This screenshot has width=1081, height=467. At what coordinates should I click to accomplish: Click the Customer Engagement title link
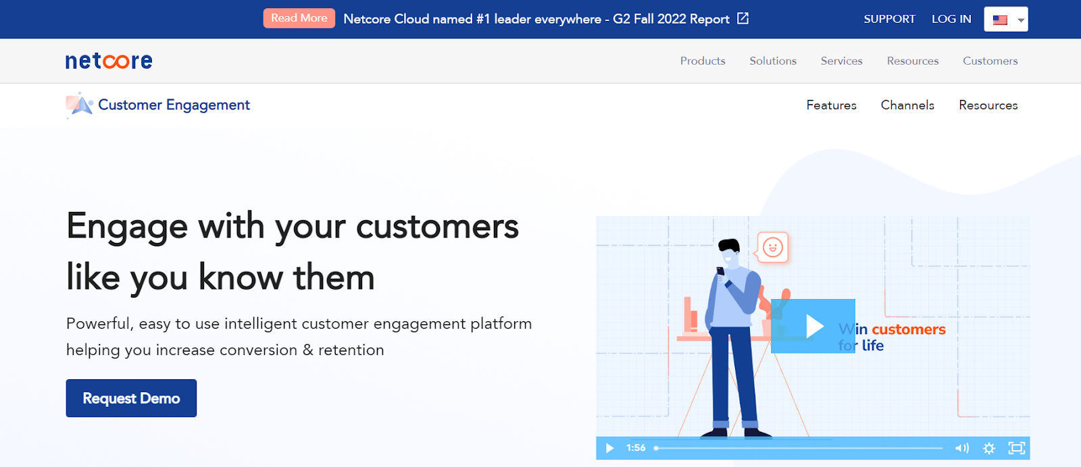174,105
